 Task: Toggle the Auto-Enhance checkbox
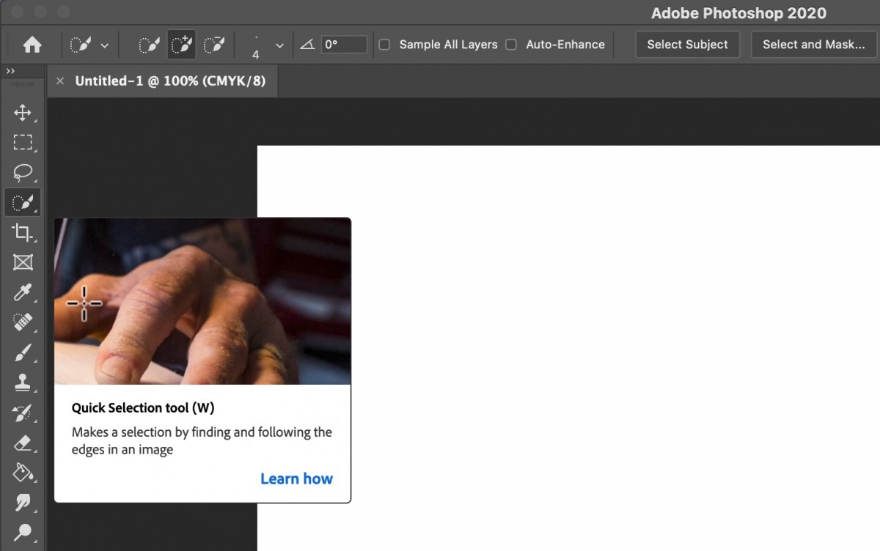(511, 45)
